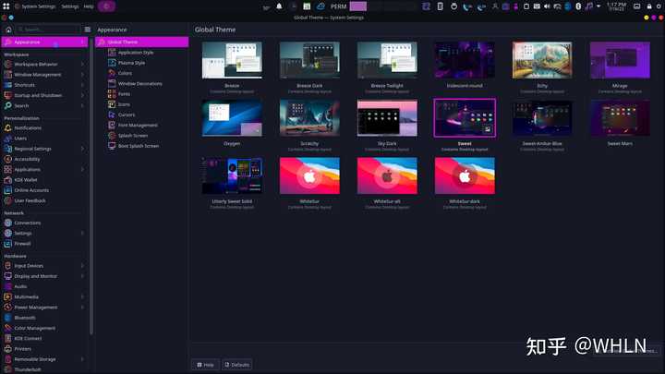Expand Input Devices chevron

[82, 266]
